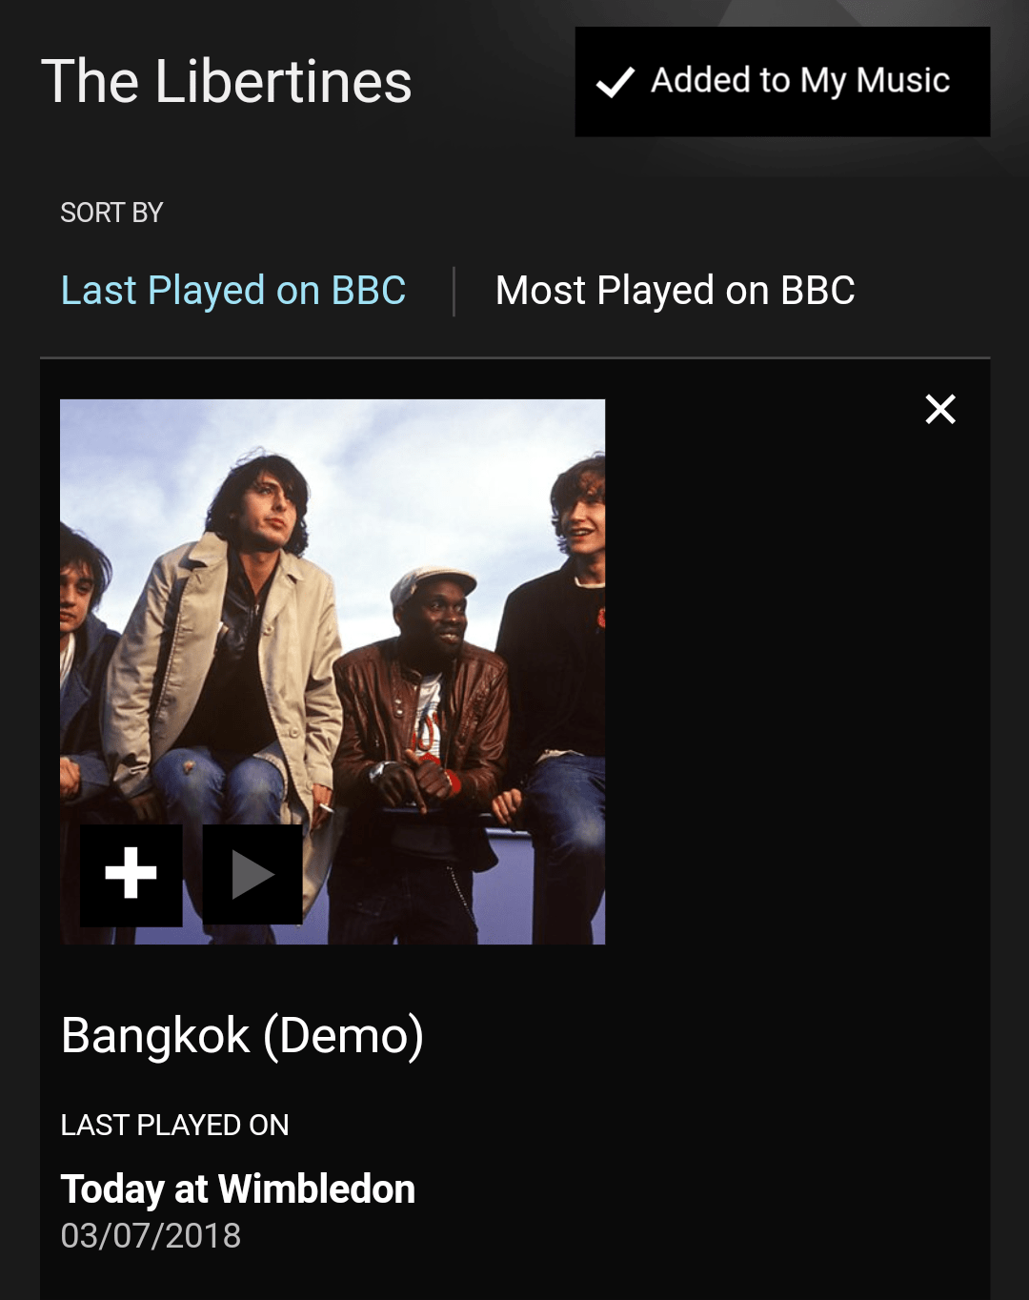Click the checkmark icon beside Added to My Music
The width and height of the screenshot is (1029, 1300).
pyautogui.click(x=615, y=82)
